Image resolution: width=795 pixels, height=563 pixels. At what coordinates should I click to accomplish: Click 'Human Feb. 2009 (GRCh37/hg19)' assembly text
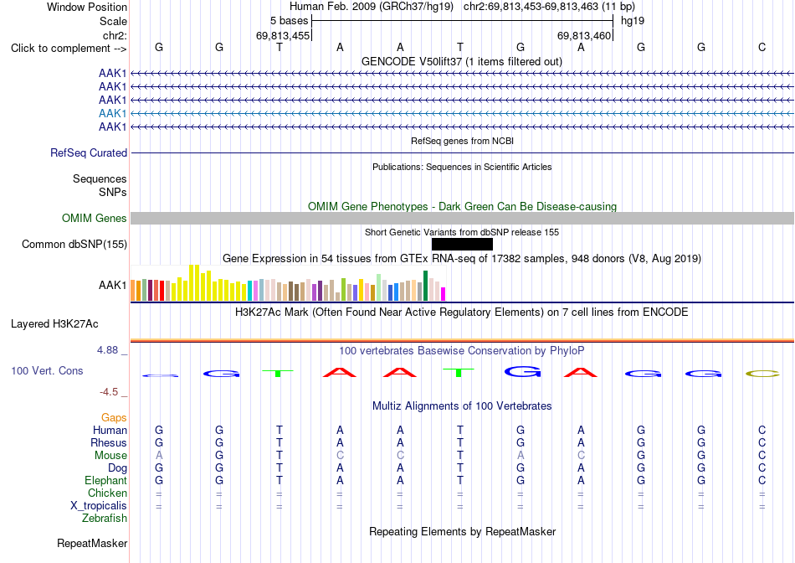(x=372, y=7)
